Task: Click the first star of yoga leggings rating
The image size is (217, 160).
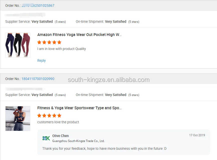Action: tap(39, 42)
